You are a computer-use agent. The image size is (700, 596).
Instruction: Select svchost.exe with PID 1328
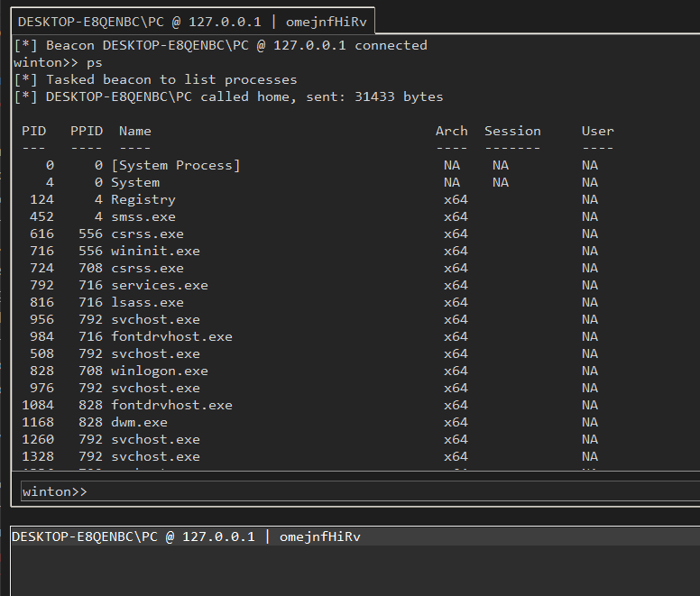pyautogui.click(x=155, y=456)
